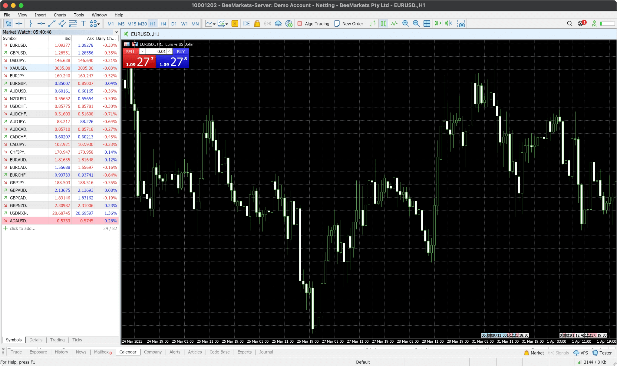Switch to the History tab

click(61, 352)
